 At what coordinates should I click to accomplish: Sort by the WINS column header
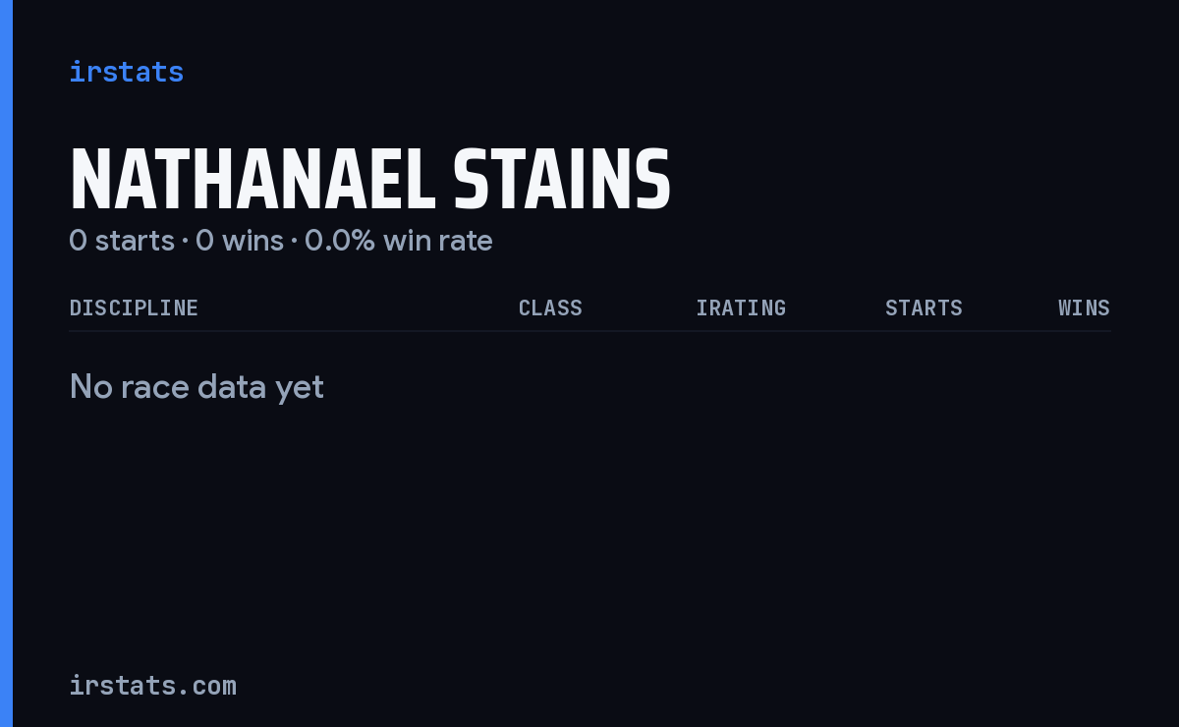click(x=1084, y=308)
